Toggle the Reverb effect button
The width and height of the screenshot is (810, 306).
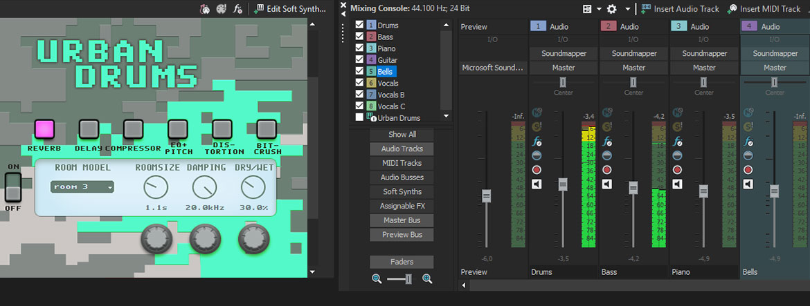(x=44, y=128)
